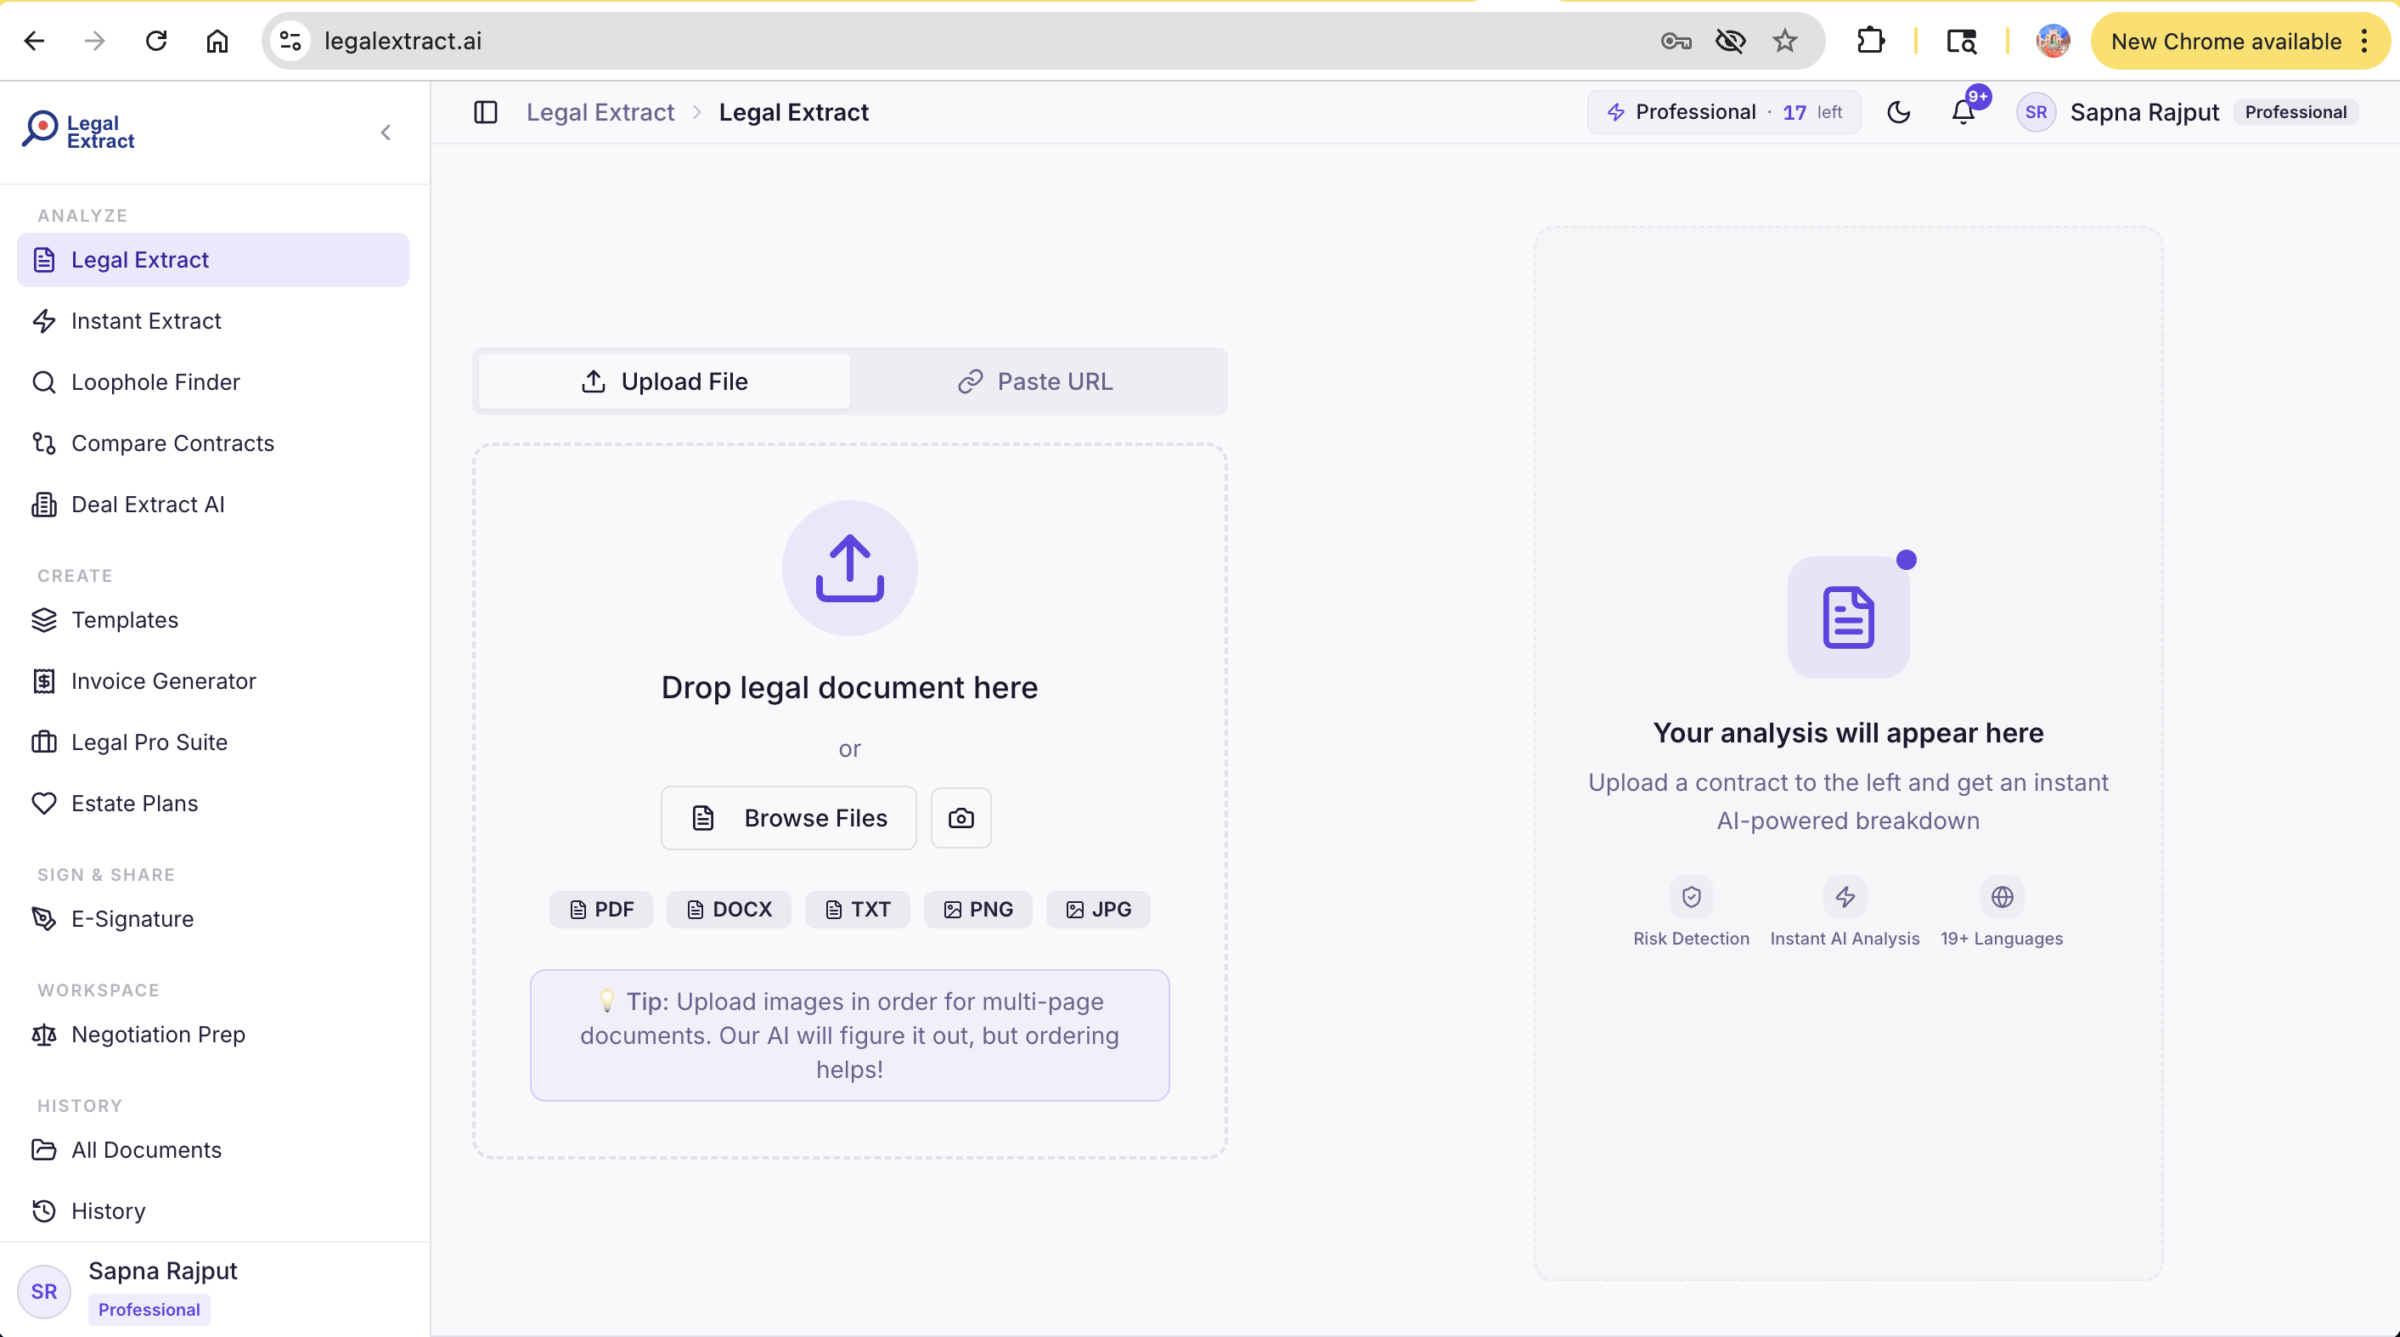Open Deal Extract AI in the sidebar
Screen dimensions: 2400x1337
coord(212,505)
